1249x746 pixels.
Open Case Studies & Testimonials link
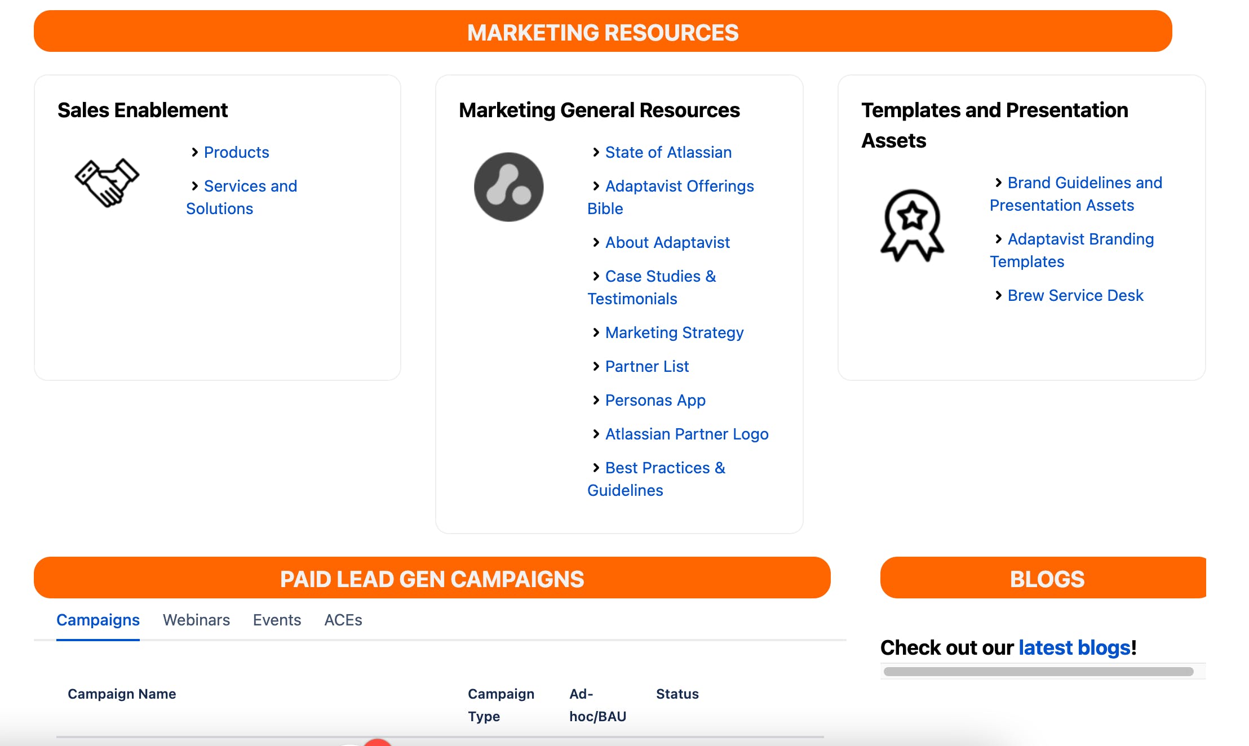click(x=660, y=276)
